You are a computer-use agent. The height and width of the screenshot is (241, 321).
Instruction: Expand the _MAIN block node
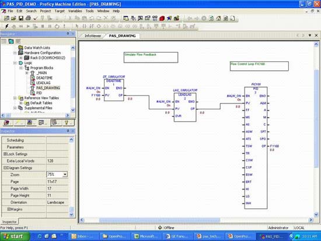click(27, 73)
